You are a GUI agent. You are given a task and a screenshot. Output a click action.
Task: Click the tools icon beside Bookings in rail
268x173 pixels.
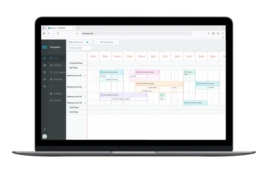pyautogui.click(x=45, y=80)
